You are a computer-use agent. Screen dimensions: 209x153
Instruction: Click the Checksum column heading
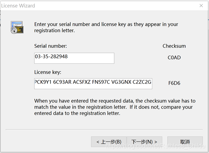point(174,46)
